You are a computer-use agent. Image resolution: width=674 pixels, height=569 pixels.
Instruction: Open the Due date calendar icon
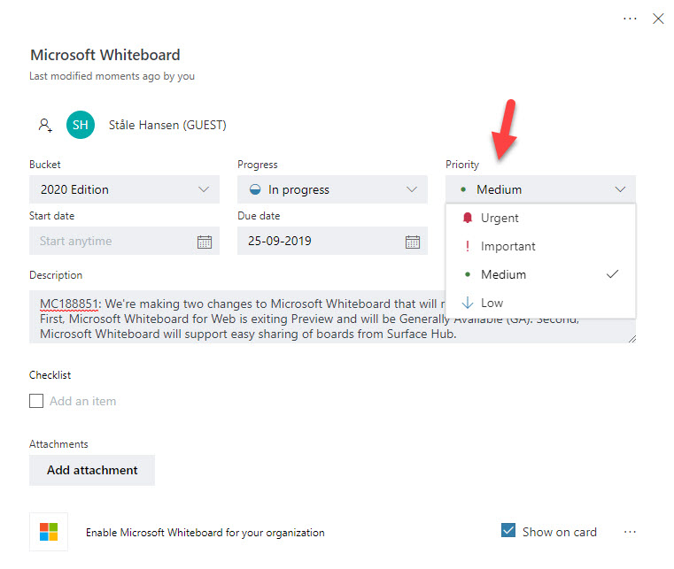click(412, 242)
